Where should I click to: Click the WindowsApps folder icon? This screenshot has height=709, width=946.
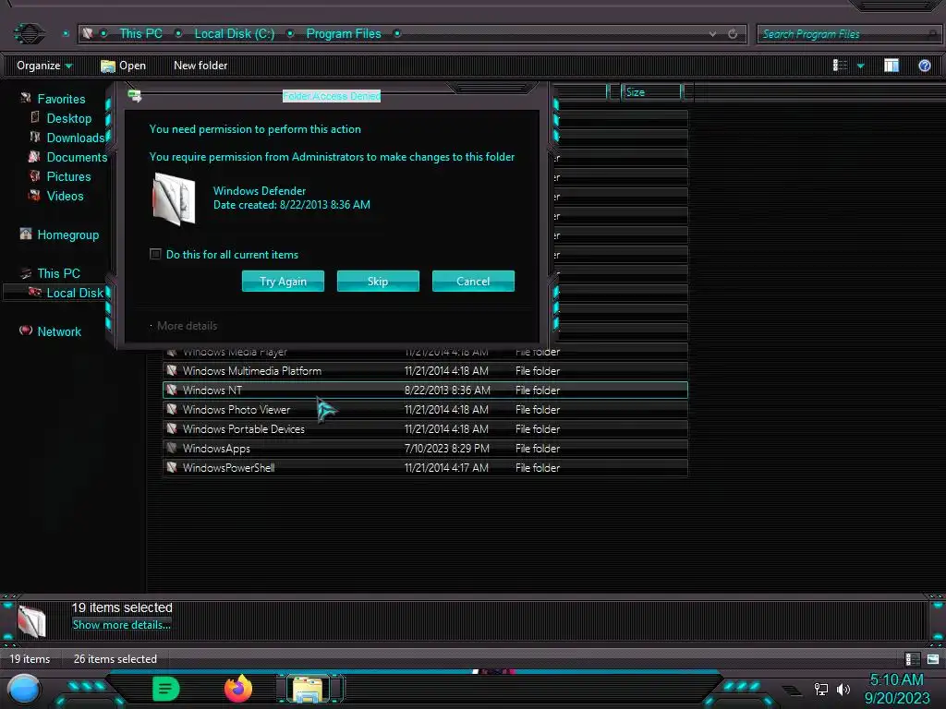(x=172, y=448)
